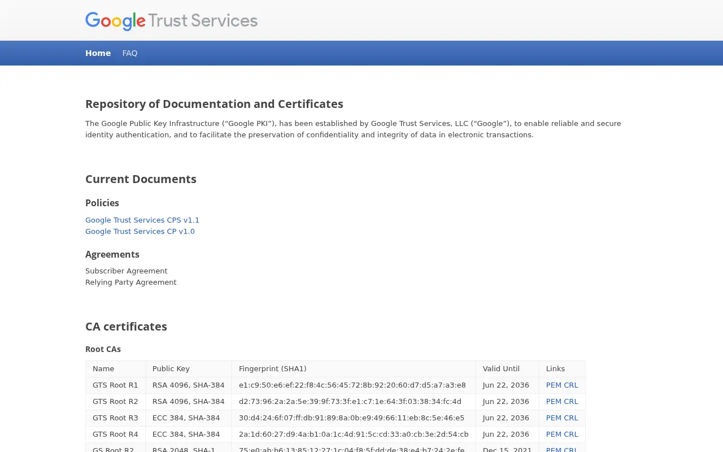The image size is (723, 452).
Task: Click the Subscriber Agreement text
Action: click(127, 271)
